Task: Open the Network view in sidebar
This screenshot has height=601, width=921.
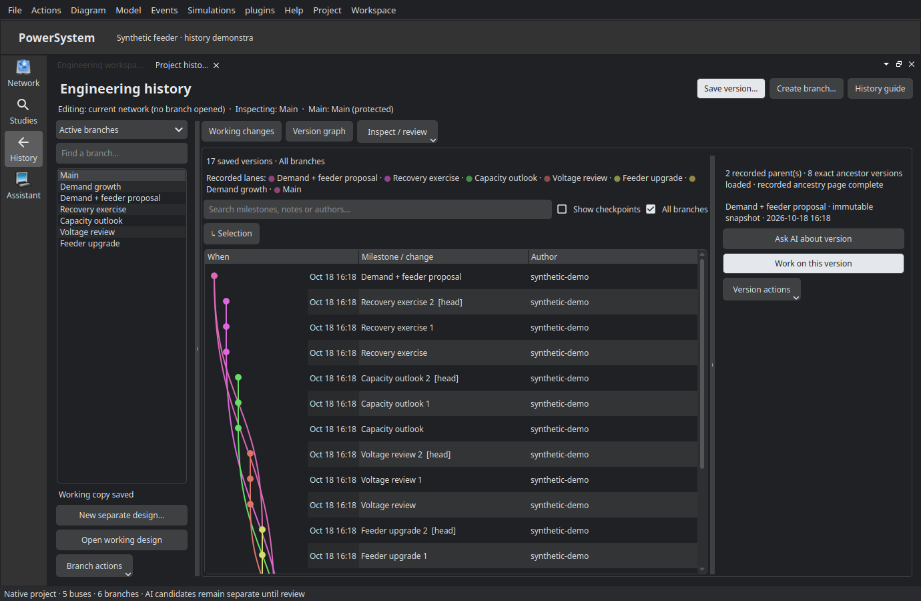Action: click(23, 73)
